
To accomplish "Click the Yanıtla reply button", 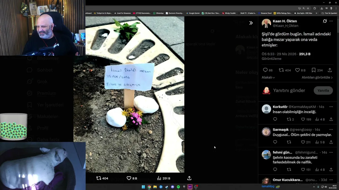I will (323, 91).
